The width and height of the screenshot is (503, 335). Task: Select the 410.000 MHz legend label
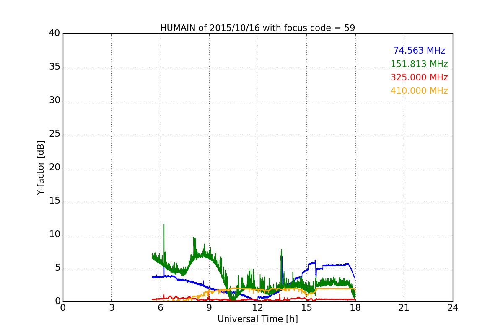[x=419, y=91]
